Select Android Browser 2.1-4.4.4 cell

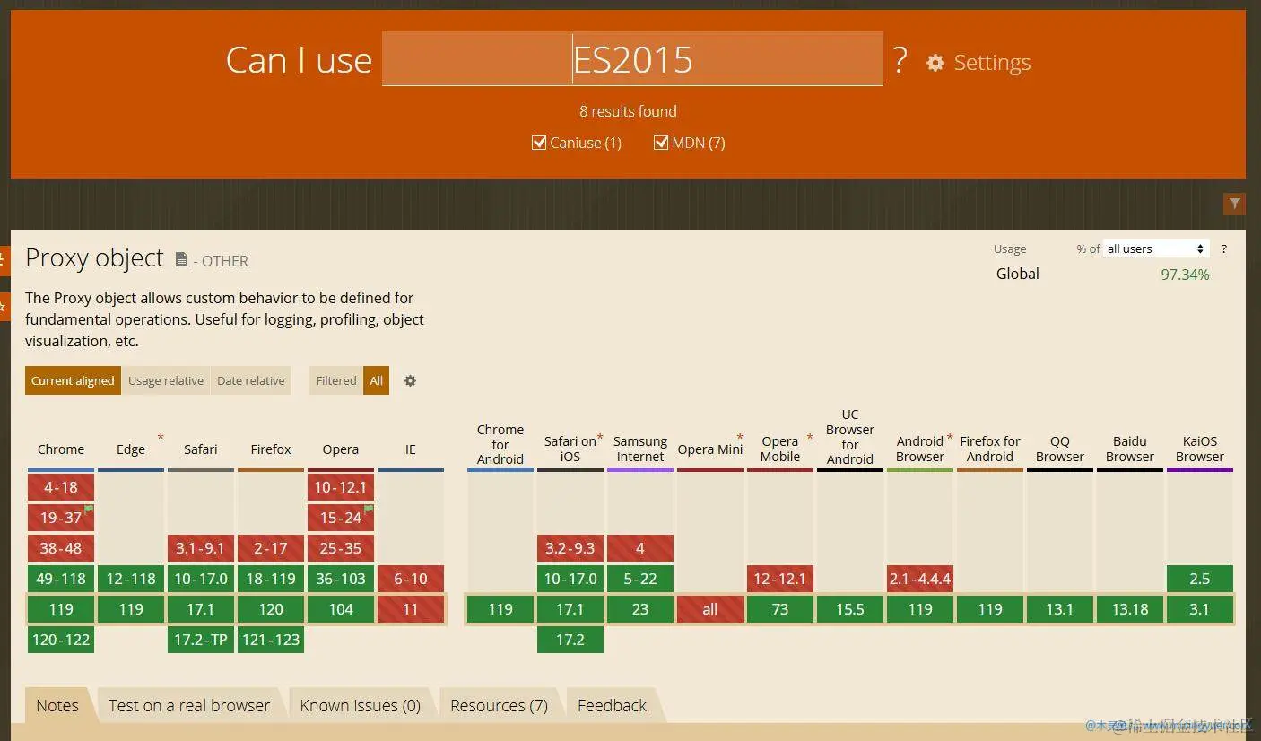[x=920, y=579]
